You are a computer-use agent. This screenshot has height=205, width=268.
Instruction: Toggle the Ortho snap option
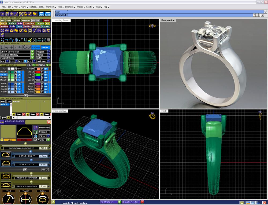[x=49, y=58]
